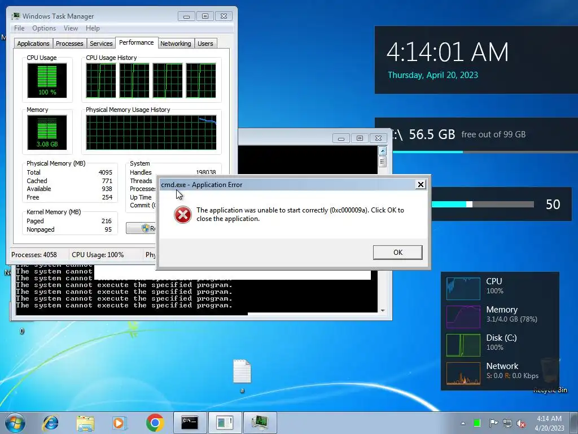Click the muted volume tray icon
The height and width of the screenshot is (434, 578).
click(x=521, y=424)
